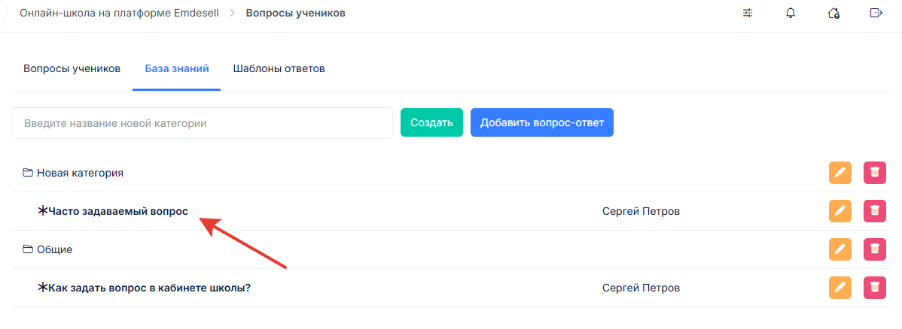Edit the Новая категория category

pyautogui.click(x=840, y=173)
